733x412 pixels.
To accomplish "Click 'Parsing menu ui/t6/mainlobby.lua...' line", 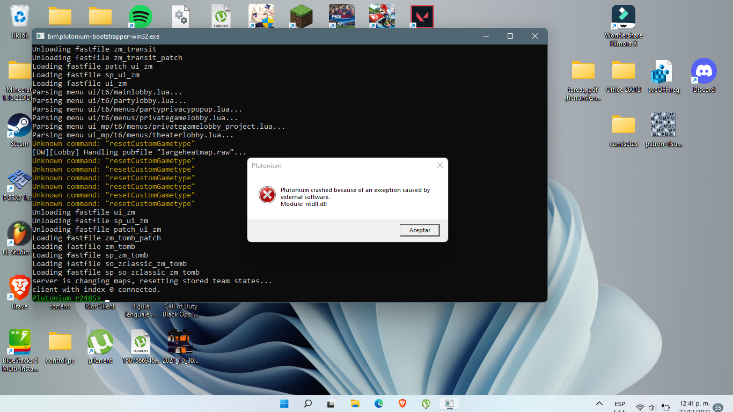I will 107,92.
